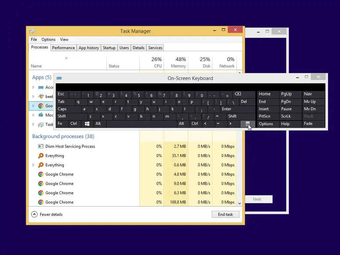
Task: Click the down arrow key on keyboard
Action: coord(218,124)
